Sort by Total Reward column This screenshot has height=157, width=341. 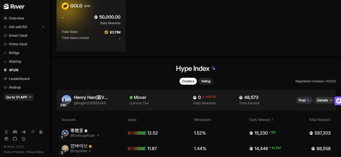(321, 120)
